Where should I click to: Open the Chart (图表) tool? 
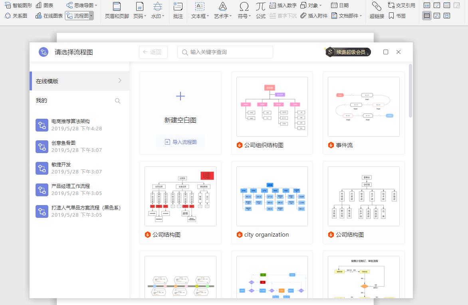(44, 5)
